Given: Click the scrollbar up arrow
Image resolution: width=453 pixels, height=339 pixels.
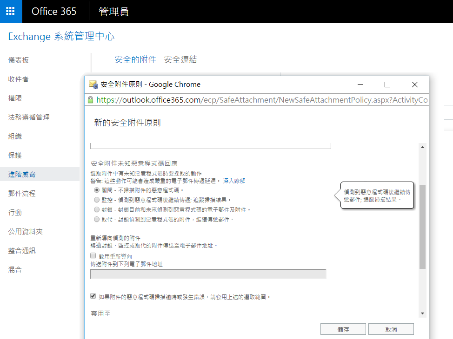Looking at the screenshot, I should click(x=422, y=147).
